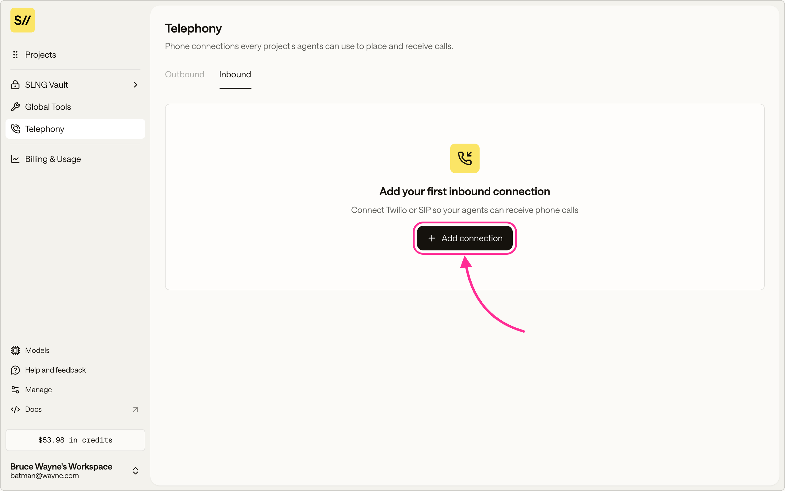
Task: Open Projects in the sidebar
Action: 75,55
